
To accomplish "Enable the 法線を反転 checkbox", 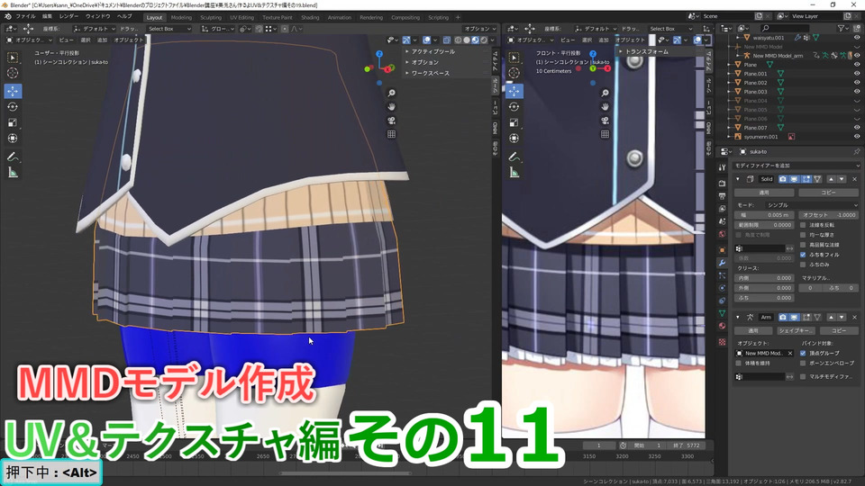I will [803, 224].
